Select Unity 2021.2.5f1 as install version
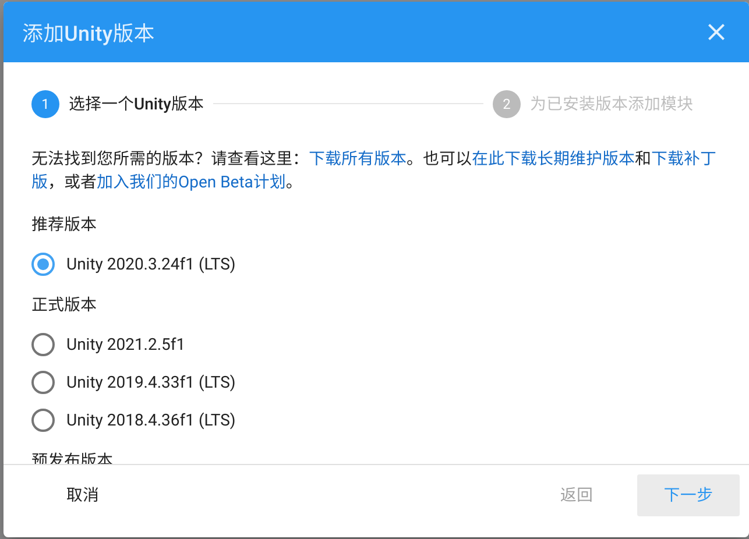The height and width of the screenshot is (539, 749). pyautogui.click(x=43, y=344)
